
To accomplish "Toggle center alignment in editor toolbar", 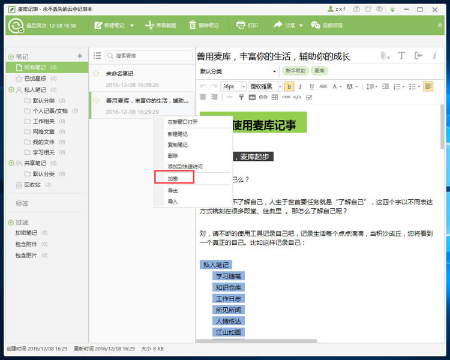I will pyautogui.click(x=203, y=97).
